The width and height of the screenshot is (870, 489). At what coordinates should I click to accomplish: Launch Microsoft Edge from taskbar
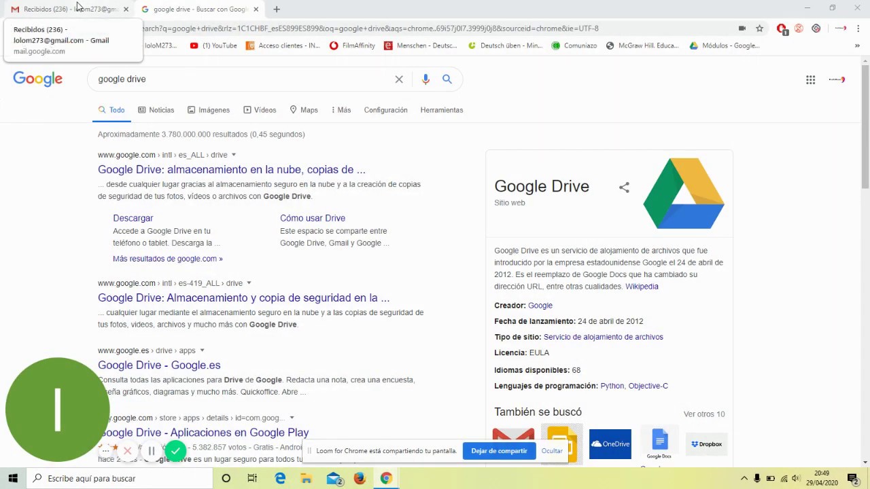pos(280,478)
